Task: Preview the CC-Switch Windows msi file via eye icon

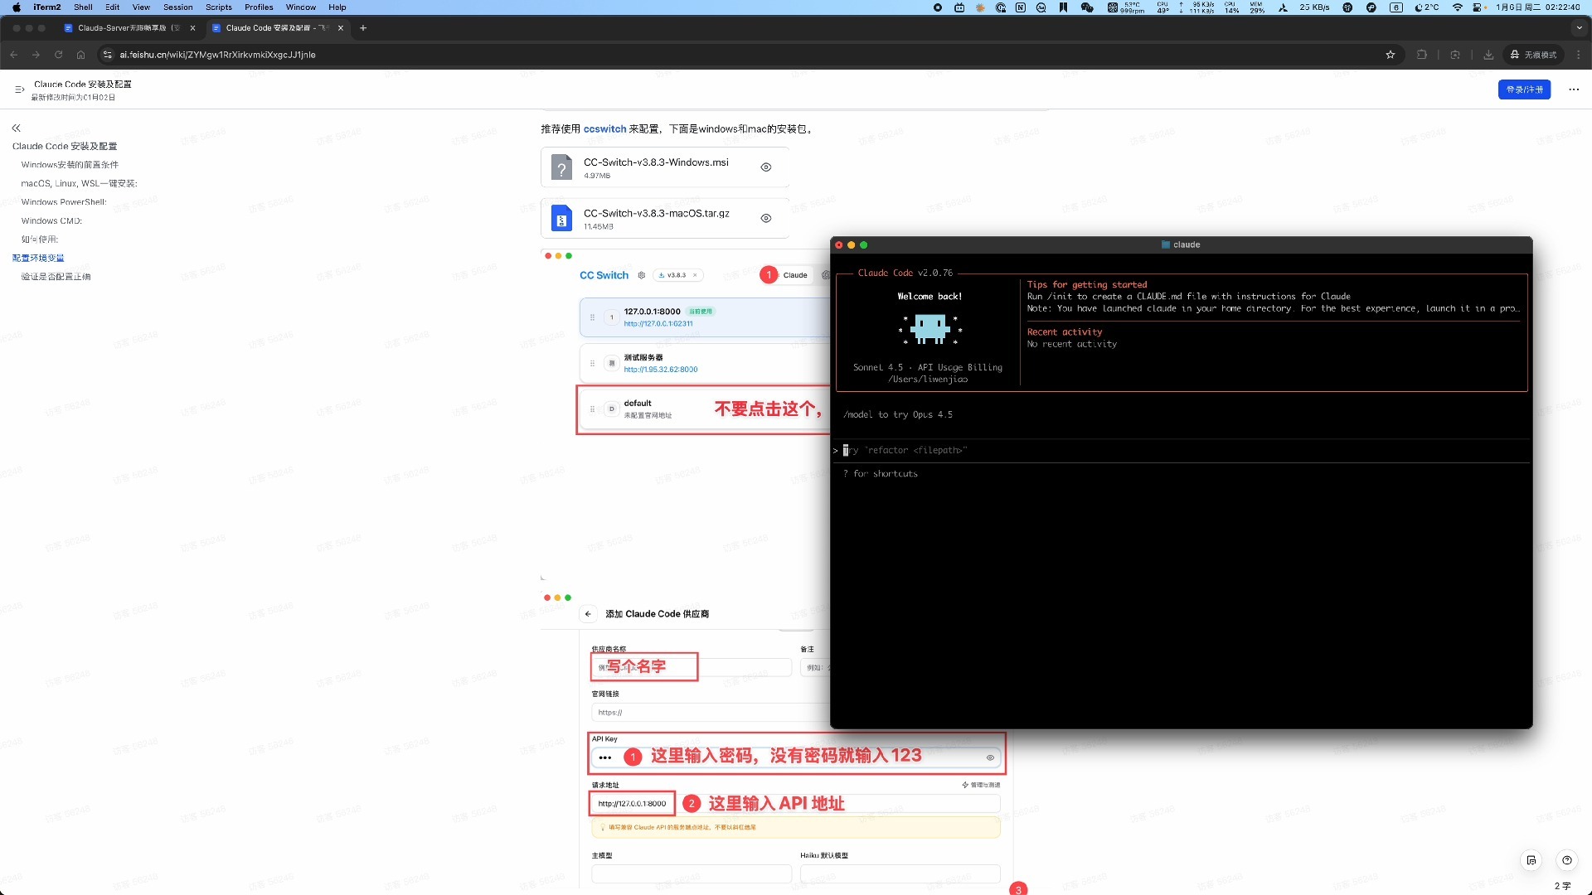Action: tap(766, 167)
